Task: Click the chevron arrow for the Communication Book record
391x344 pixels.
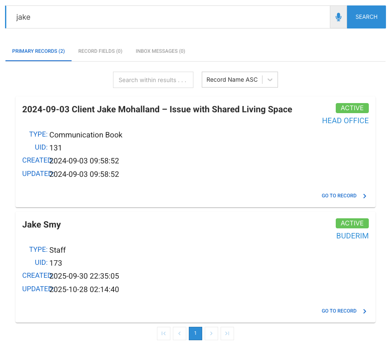Action: 365,196
